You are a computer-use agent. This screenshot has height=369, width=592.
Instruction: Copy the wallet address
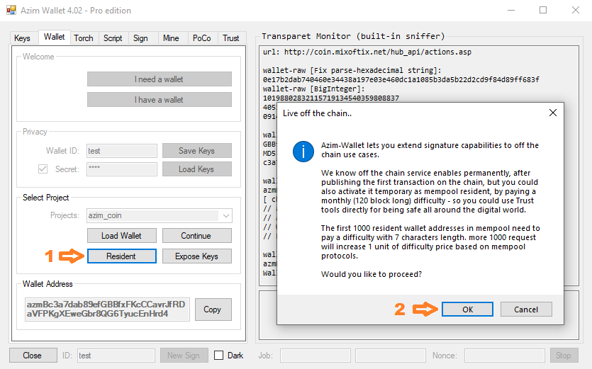coord(213,310)
